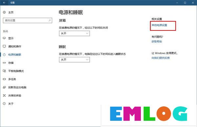
Task: Open the 主页 home page
Action: click(x=11, y=12)
